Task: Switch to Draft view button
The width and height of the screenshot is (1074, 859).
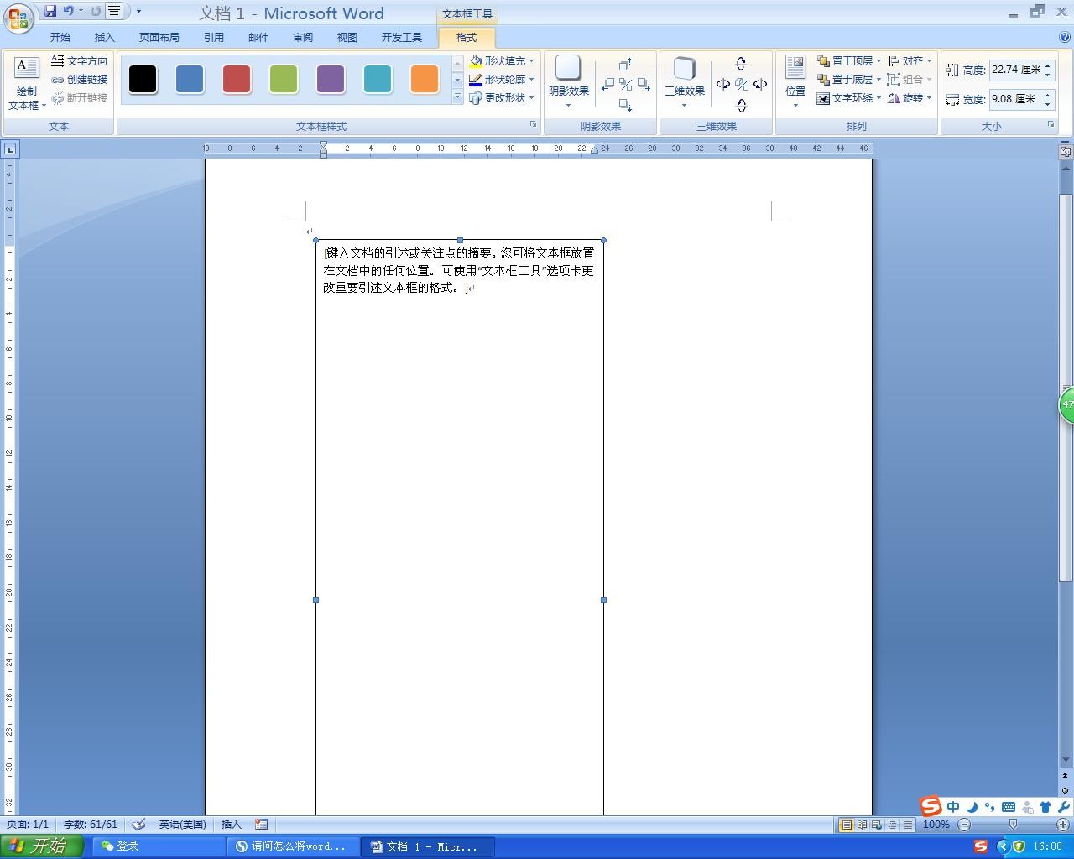Action: [907, 825]
